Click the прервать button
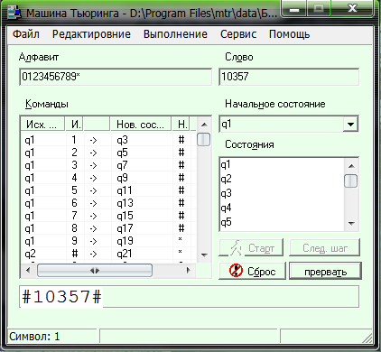Image resolution: width=381 pixels, height=352 pixels. (x=325, y=272)
